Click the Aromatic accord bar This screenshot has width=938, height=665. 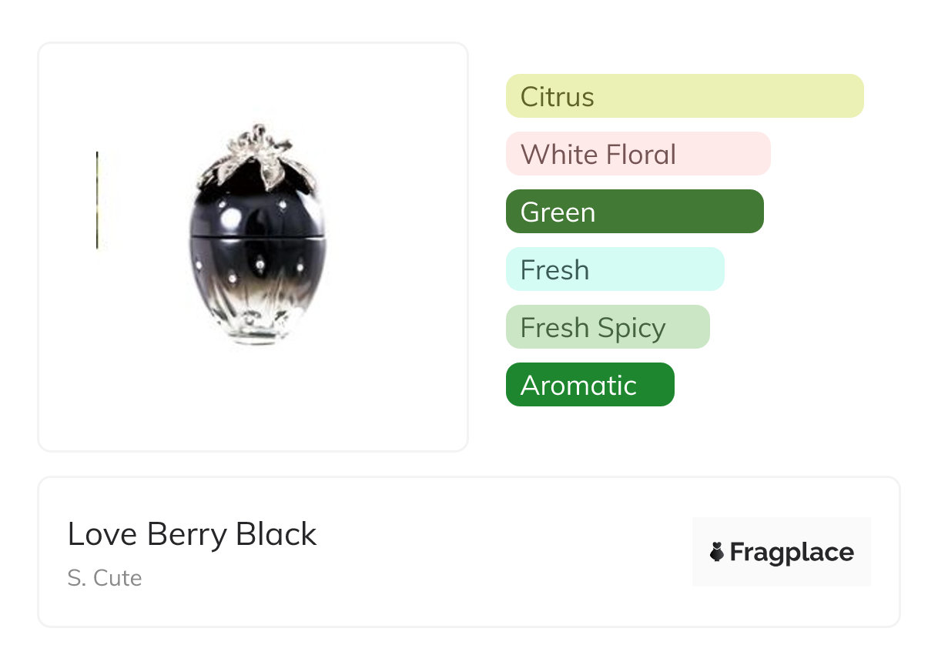click(589, 385)
